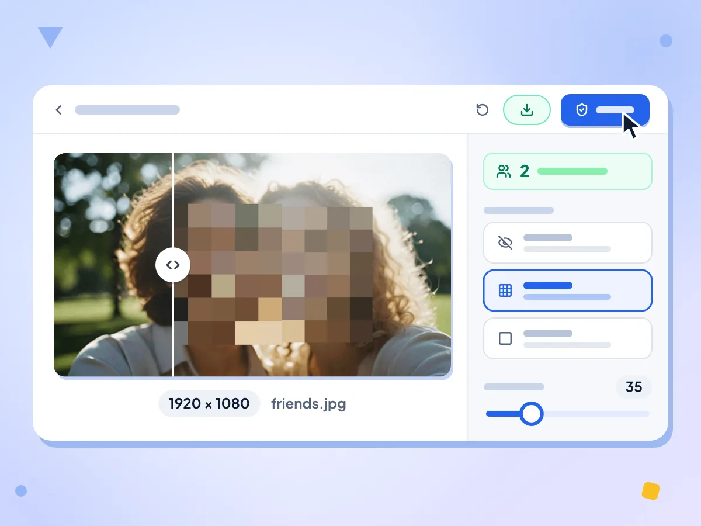
Task: Click the friends.jpg file name
Action: coord(308,404)
